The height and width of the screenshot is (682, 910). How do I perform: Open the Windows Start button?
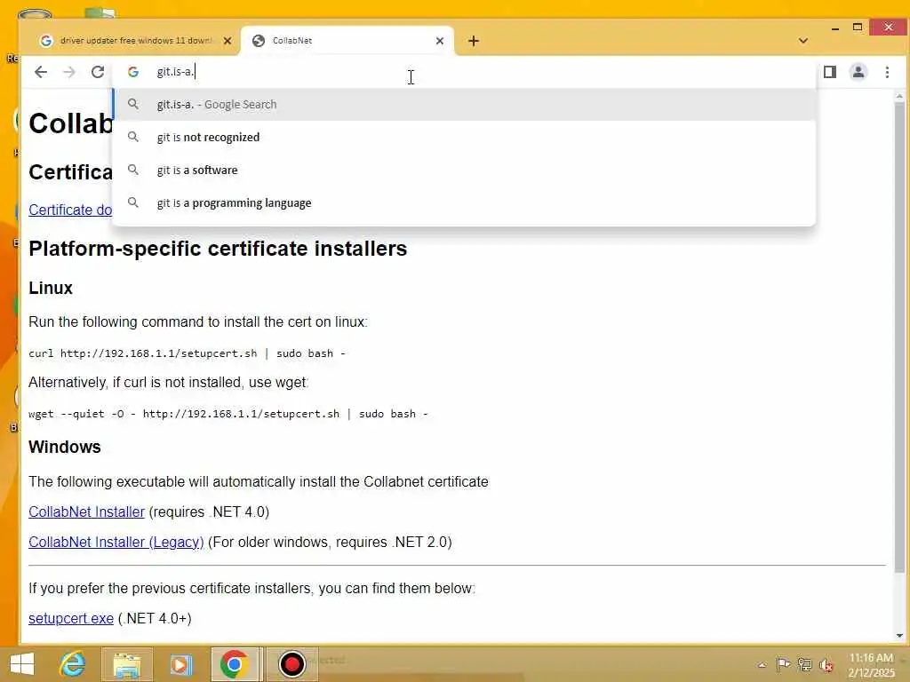[22, 664]
